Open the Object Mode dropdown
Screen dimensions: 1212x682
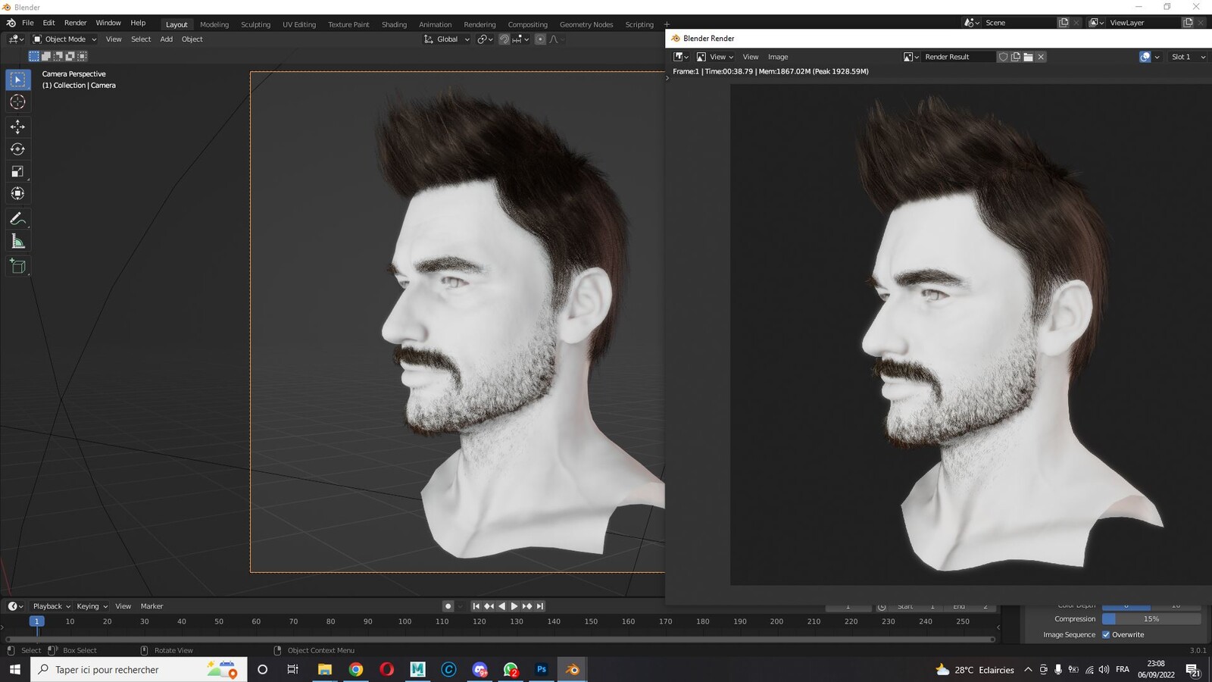click(x=64, y=39)
